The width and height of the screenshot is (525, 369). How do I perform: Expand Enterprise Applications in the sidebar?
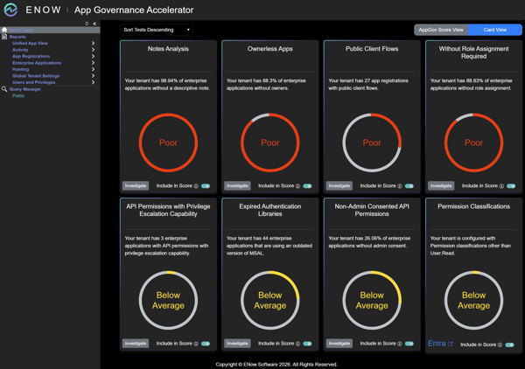(93, 63)
